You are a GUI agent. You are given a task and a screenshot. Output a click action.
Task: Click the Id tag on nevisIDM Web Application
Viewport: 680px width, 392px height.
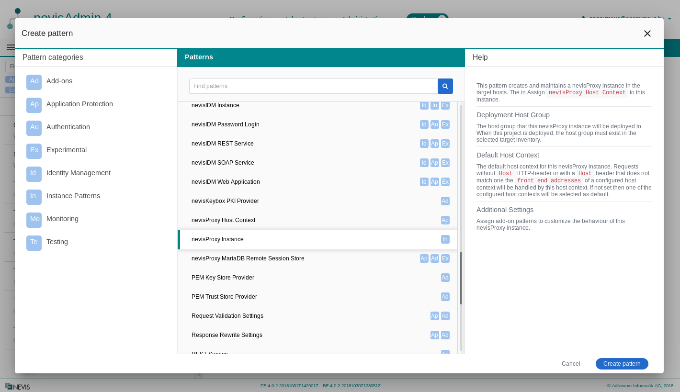pyautogui.click(x=424, y=182)
